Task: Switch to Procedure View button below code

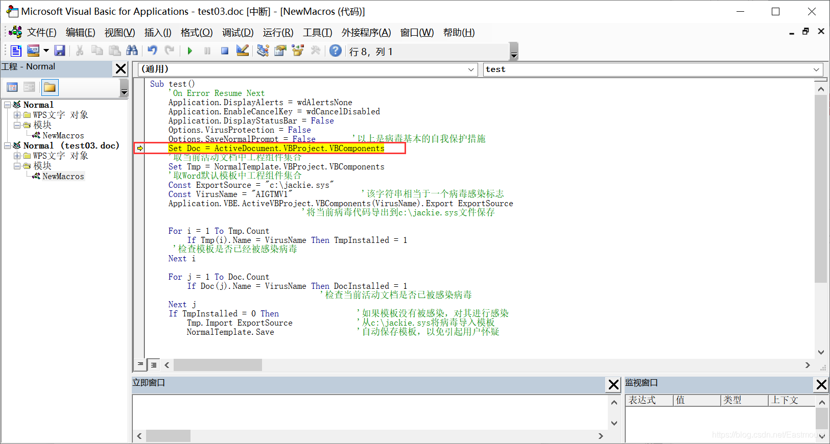Action: pos(140,364)
